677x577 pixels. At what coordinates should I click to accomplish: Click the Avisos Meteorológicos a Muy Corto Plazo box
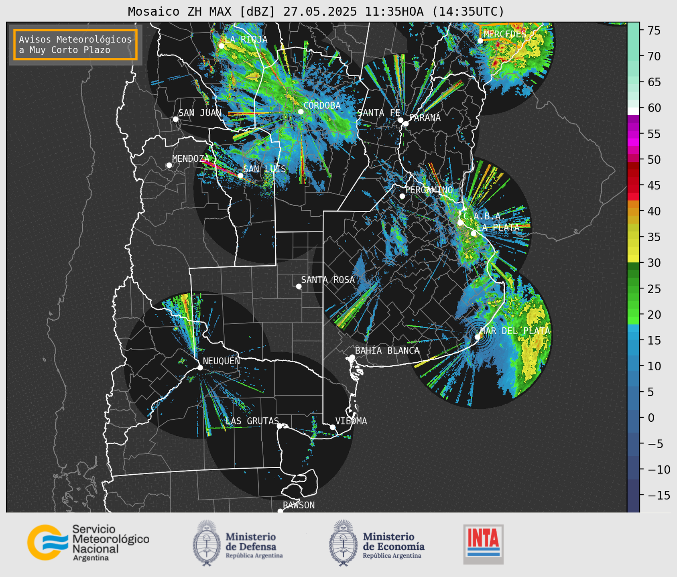(75, 45)
